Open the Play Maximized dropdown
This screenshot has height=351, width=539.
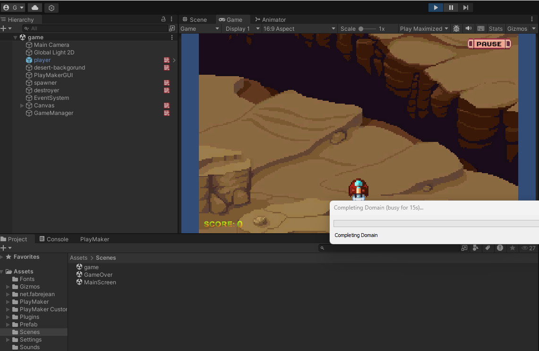click(424, 29)
